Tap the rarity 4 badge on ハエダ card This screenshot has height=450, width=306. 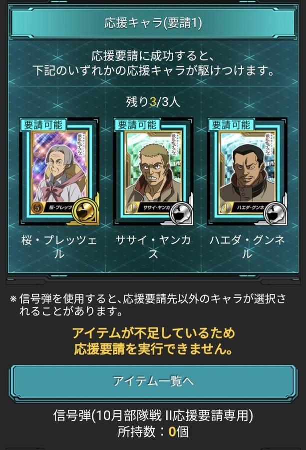point(226,207)
